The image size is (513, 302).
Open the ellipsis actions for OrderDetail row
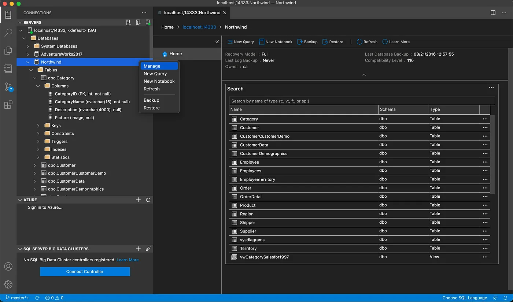(x=485, y=197)
